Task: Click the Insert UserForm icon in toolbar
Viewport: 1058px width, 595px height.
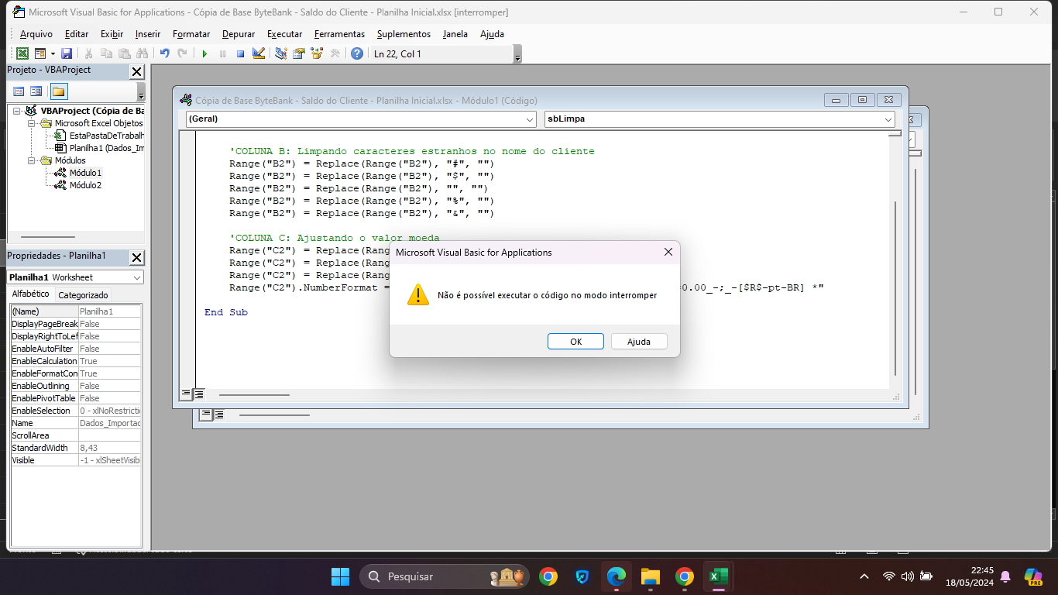Action: [x=40, y=53]
